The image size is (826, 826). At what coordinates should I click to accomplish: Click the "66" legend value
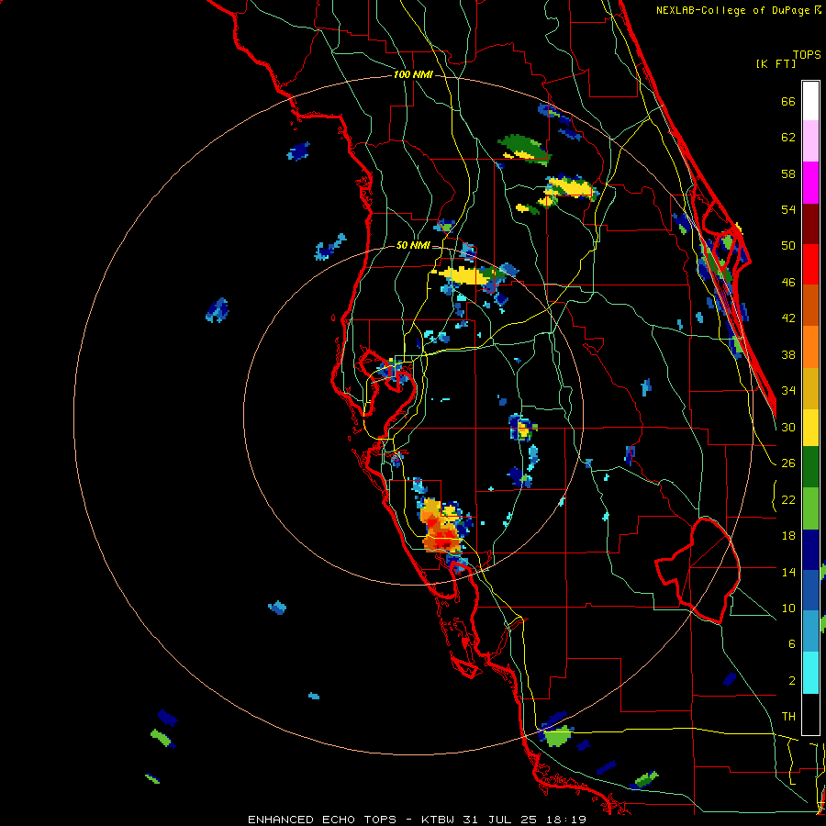pos(788,102)
